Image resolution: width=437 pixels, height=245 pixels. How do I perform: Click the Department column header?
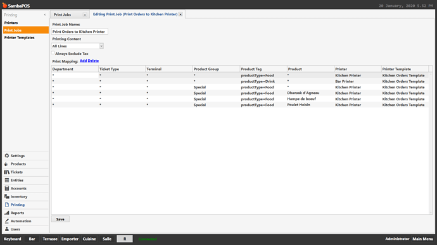pos(75,69)
